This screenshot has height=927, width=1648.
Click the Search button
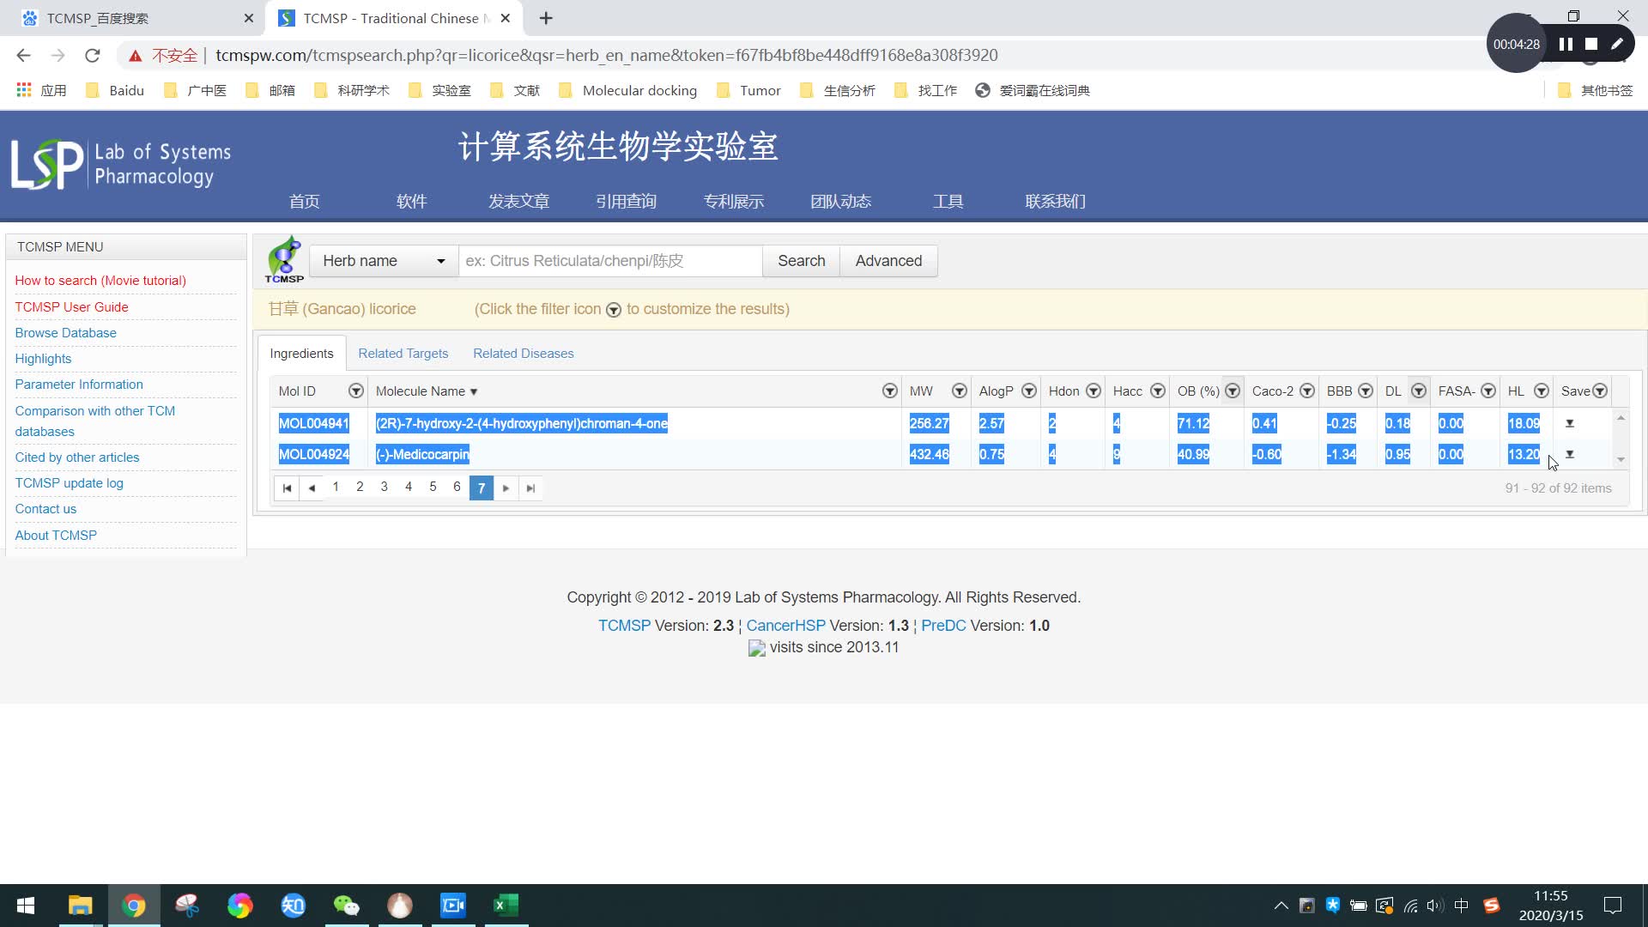pyautogui.click(x=801, y=261)
